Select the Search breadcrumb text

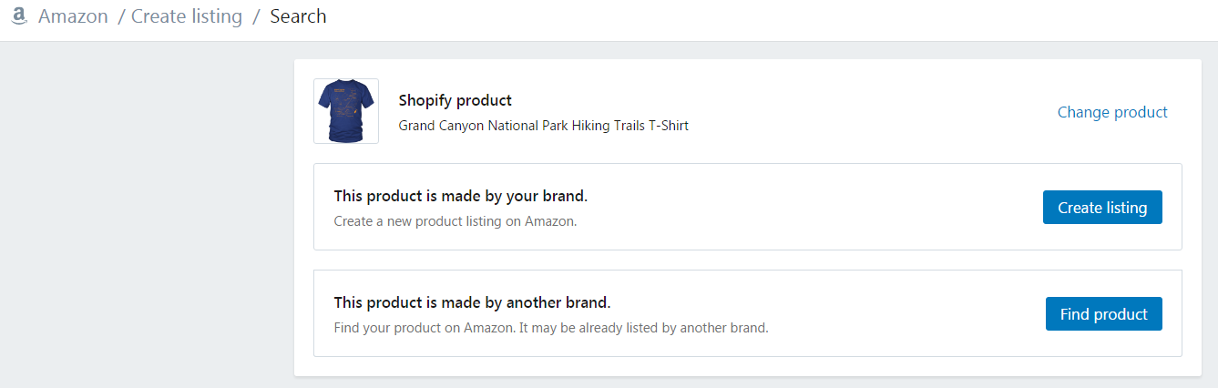pyautogui.click(x=298, y=16)
